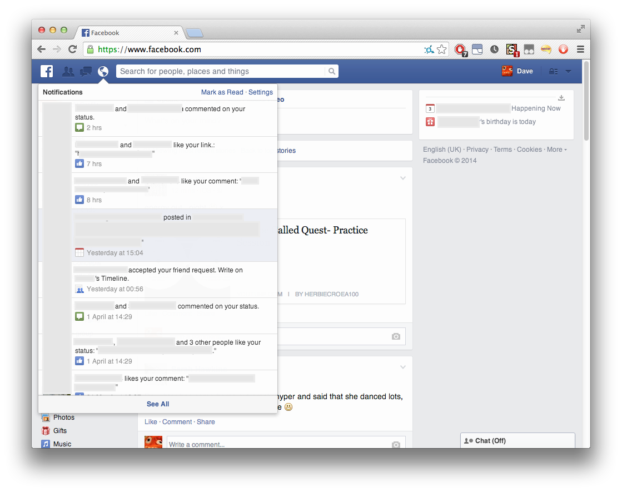Viewport: 622px width, 492px height.
Task: Open the messages icon in the blue bar
Action: [x=86, y=71]
